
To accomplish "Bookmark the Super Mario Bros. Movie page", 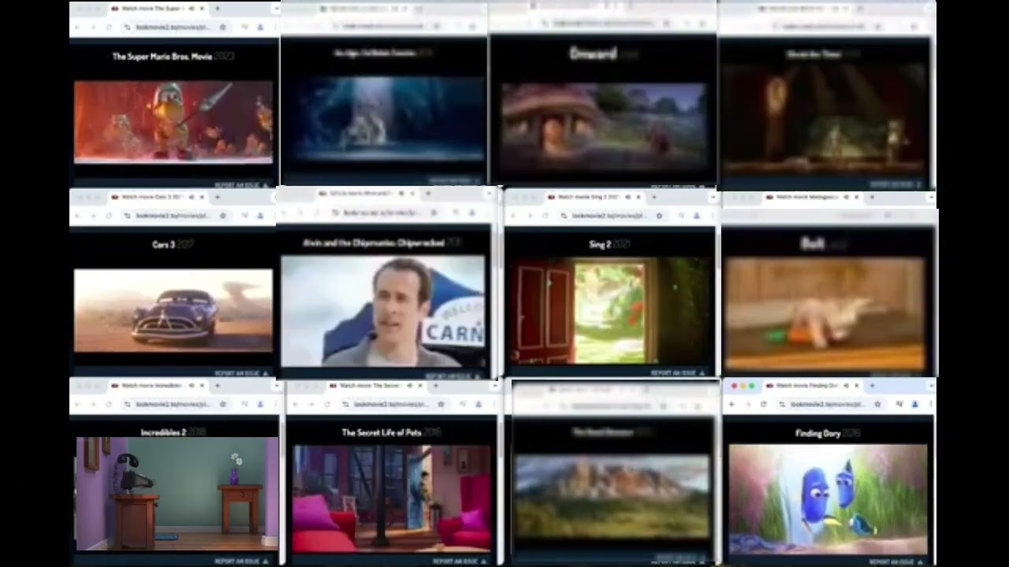I will click(223, 27).
